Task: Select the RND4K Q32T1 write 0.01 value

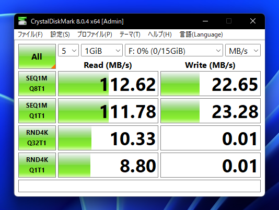Action: coord(211,138)
